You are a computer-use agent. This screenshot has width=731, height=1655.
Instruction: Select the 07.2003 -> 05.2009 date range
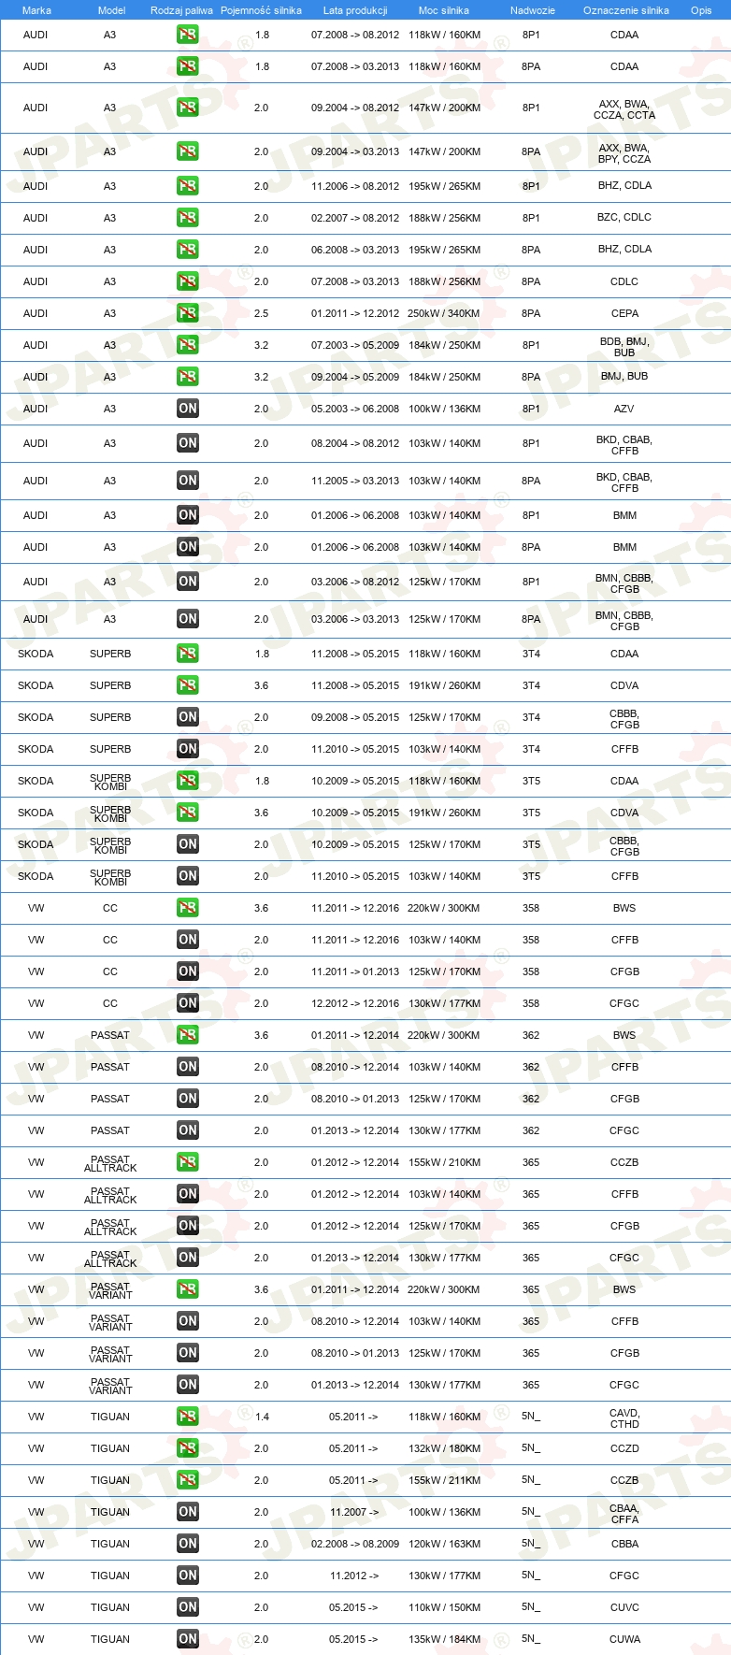coord(355,345)
